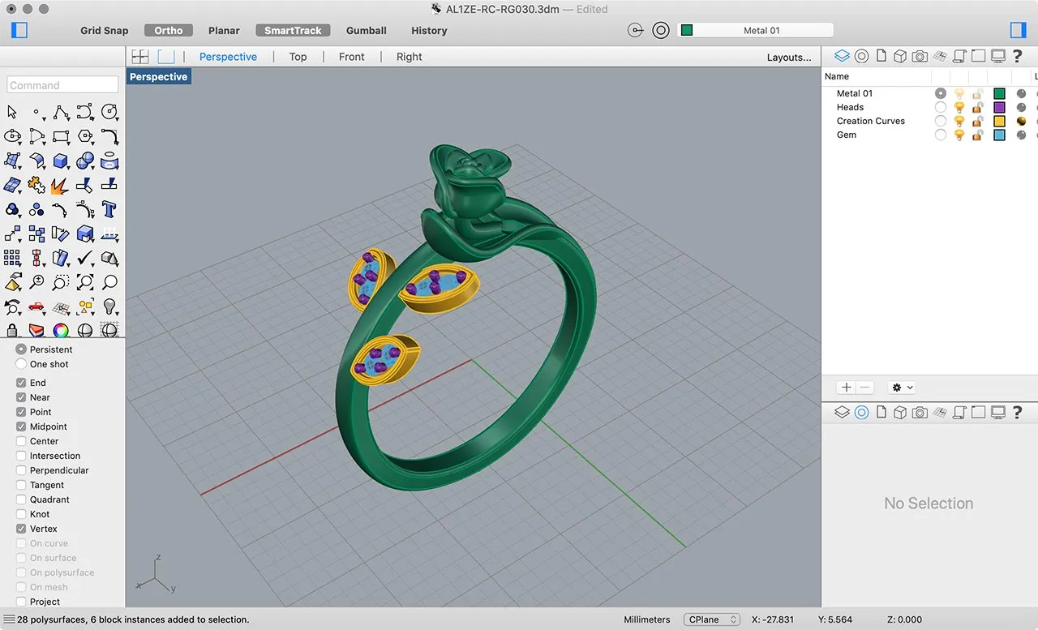Image resolution: width=1038 pixels, height=630 pixels.
Task: Change the Gem layer blue color swatch
Action: coord(999,135)
